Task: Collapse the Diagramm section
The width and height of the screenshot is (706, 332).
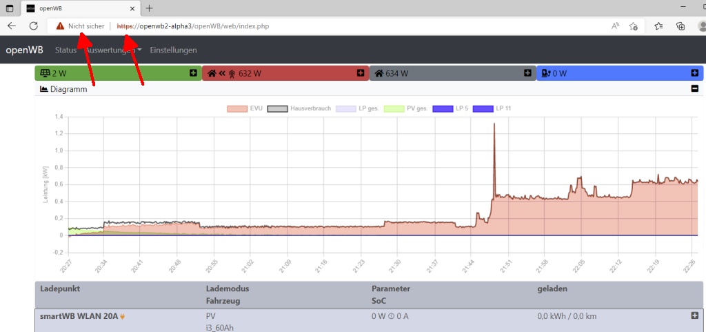Action: pos(694,89)
